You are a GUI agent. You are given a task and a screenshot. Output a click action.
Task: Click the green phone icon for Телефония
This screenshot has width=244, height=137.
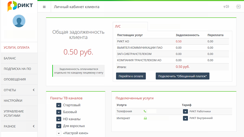point(145,111)
